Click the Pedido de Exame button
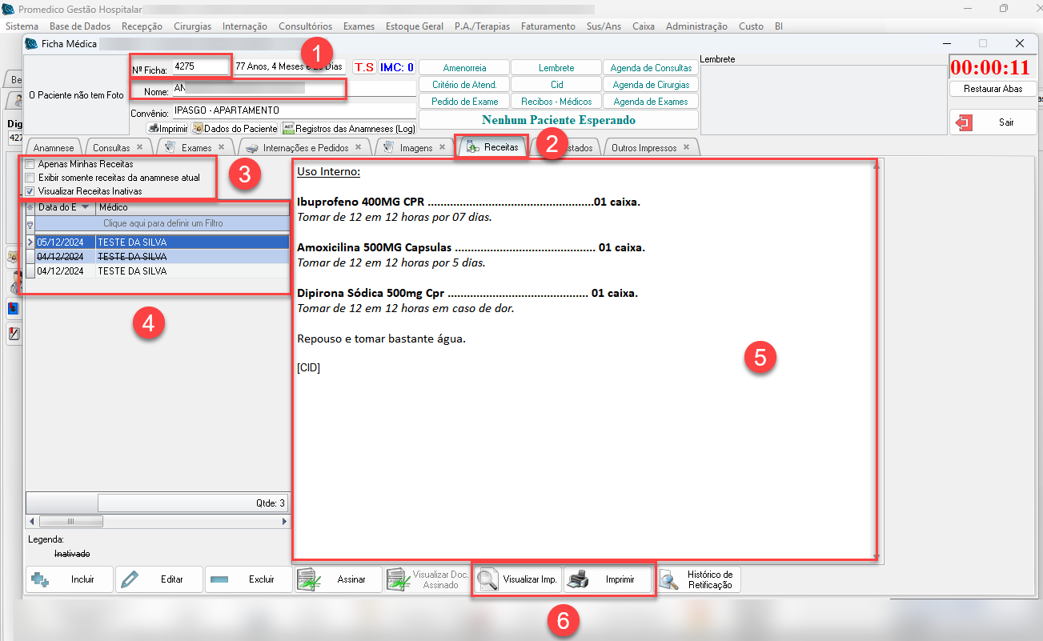The width and height of the screenshot is (1043, 641). tap(464, 102)
